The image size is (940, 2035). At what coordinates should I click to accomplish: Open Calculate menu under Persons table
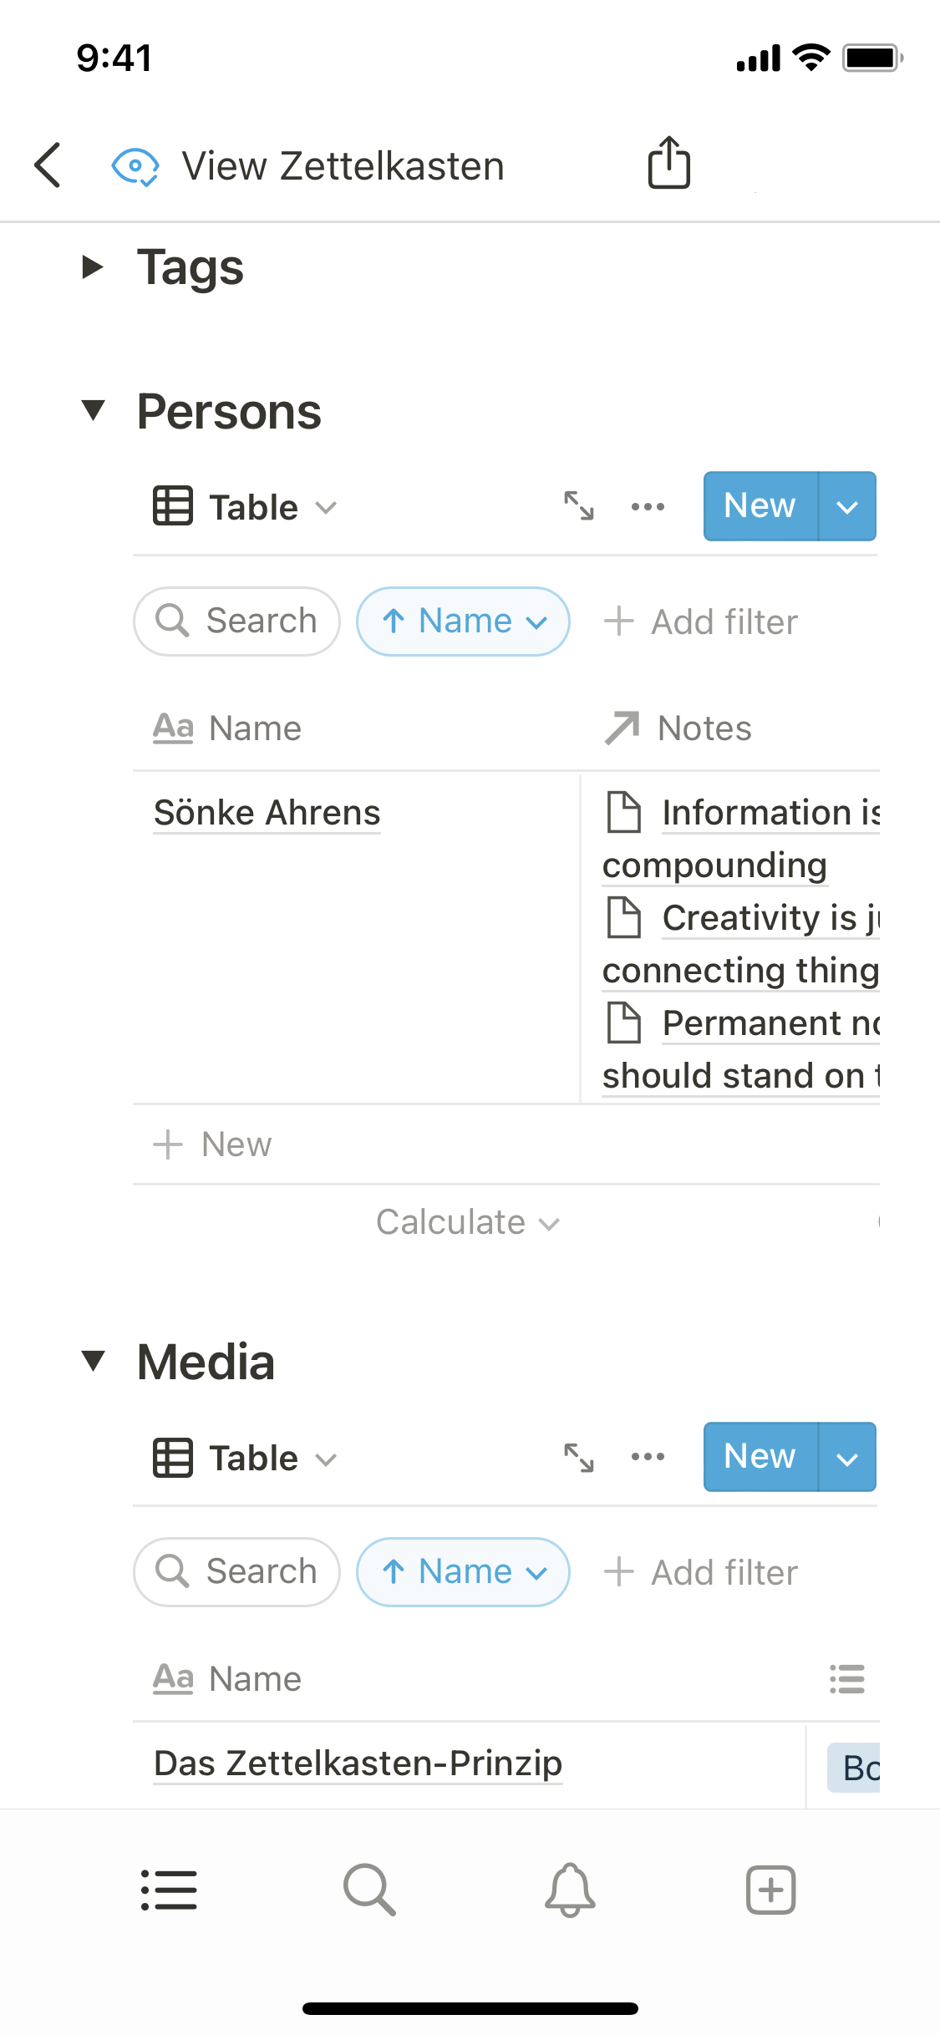coord(467,1222)
